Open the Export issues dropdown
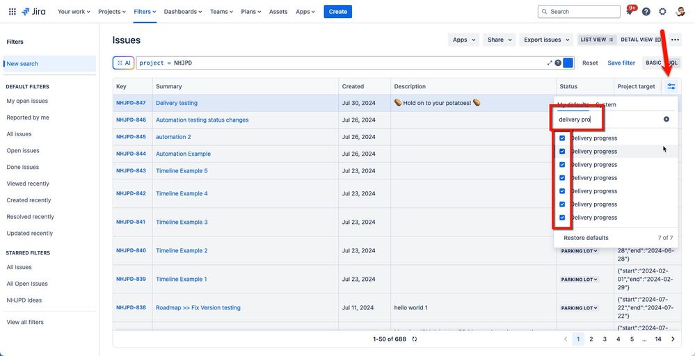The width and height of the screenshot is (695, 356). 548,40
